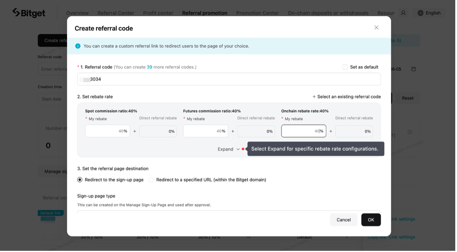
Task: Click the Reset button
Action: [x=407, y=98]
